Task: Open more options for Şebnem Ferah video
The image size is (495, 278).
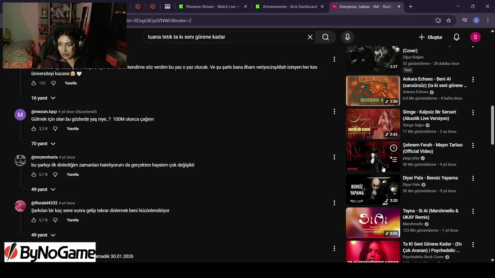Action: click(x=473, y=146)
